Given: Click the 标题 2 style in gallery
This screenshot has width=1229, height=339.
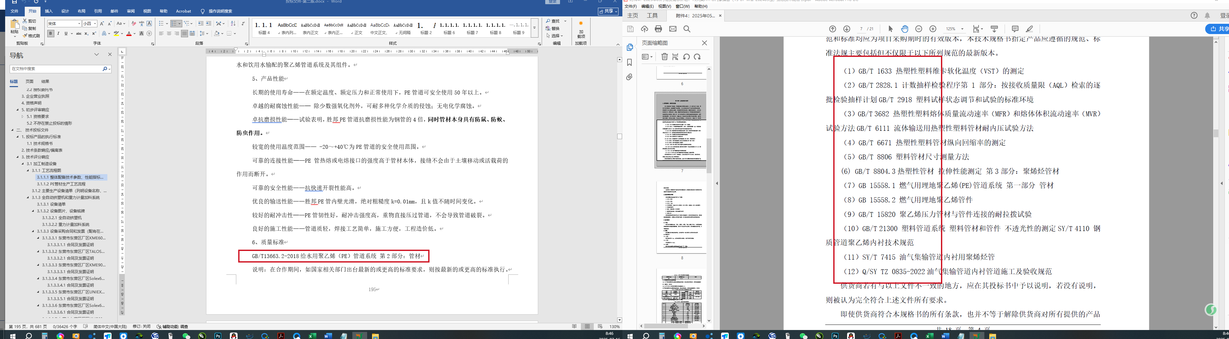Looking at the screenshot, I should tap(426, 28).
